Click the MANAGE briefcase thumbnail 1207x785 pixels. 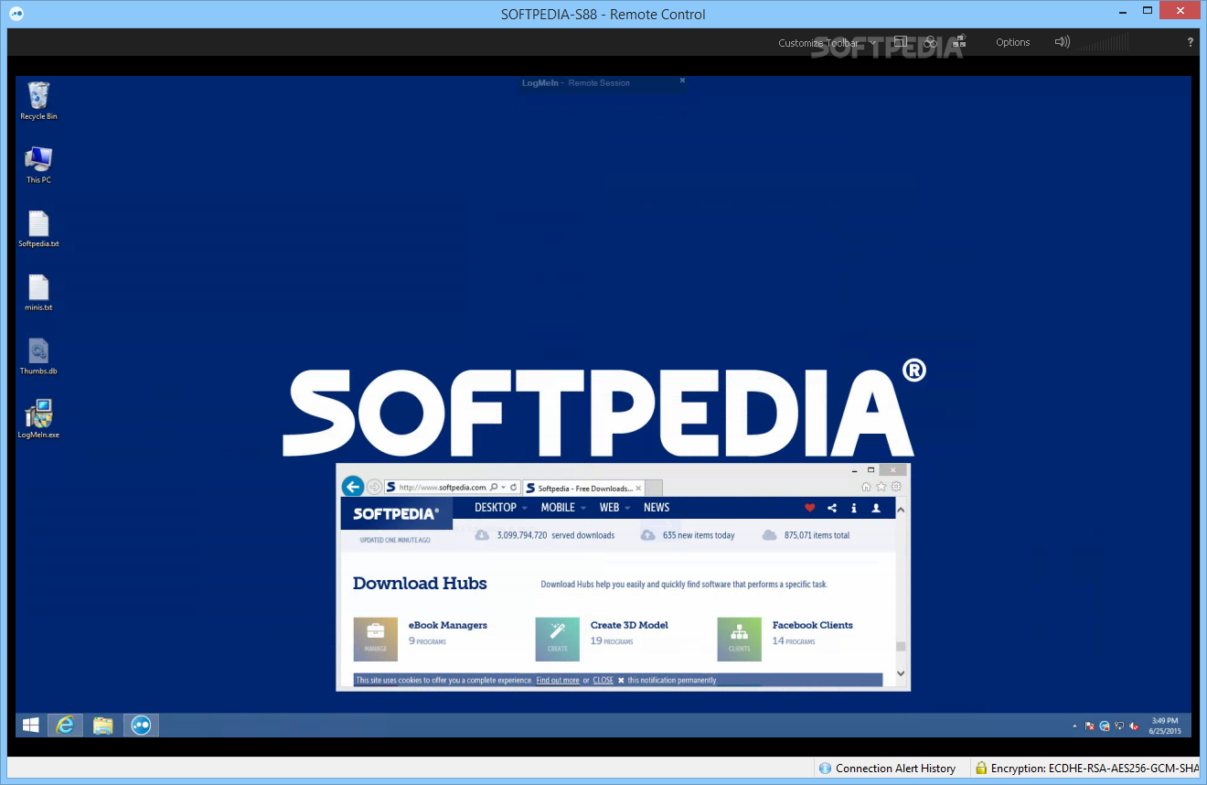click(375, 639)
